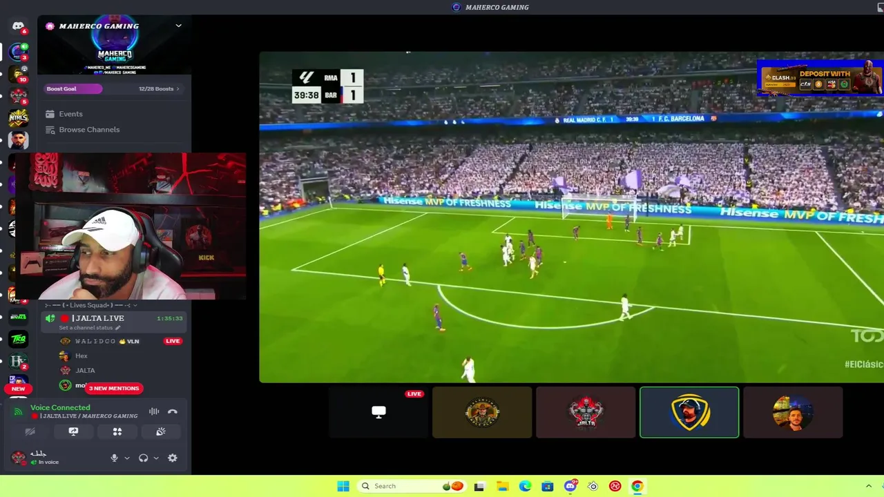This screenshot has width=884, height=497.
Task: Open Microsoft Edge from the taskbar
Action: pos(525,486)
